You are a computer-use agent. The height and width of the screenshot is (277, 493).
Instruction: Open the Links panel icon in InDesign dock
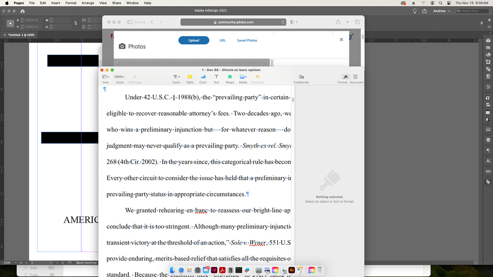(488, 171)
